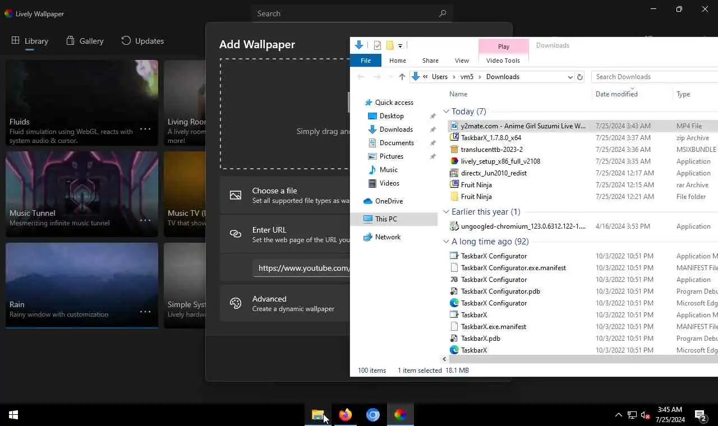Switch to the Home ribbon tab
This screenshot has width=718, height=426.
click(398, 61)
